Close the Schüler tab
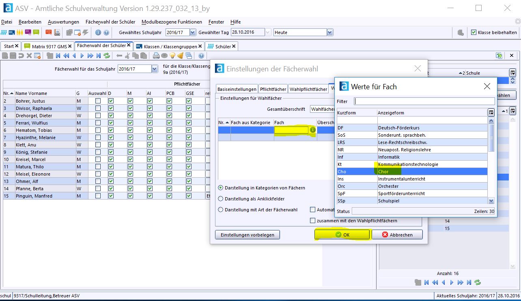The image size is (521, 301). pyautogui.click(x=234, y=46)
